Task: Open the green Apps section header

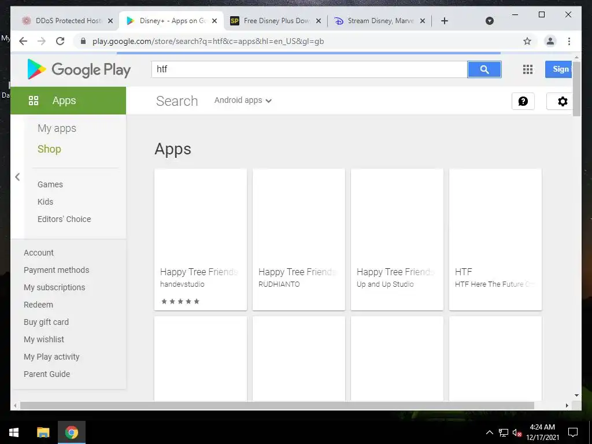Action: [x=68, y=101]
